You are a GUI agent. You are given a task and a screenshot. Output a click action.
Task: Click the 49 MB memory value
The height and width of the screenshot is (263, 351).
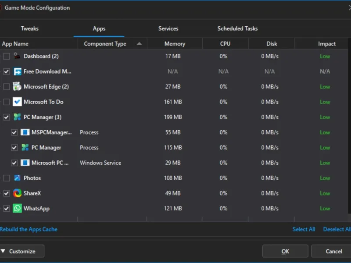click(173, 193)
